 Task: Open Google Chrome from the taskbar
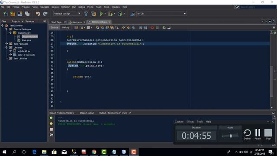[x=94, y=152]
